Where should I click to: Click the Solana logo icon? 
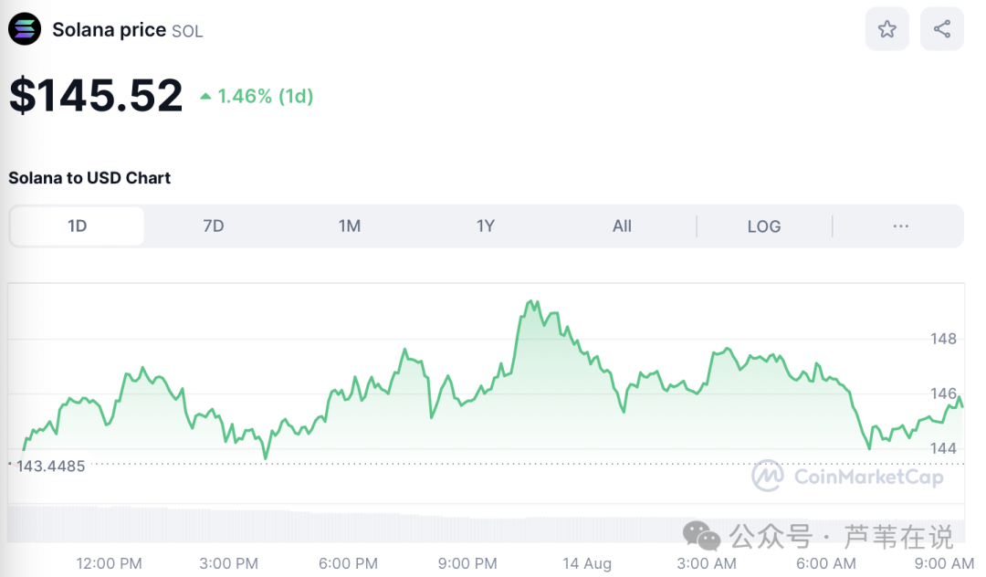[25, 29]
